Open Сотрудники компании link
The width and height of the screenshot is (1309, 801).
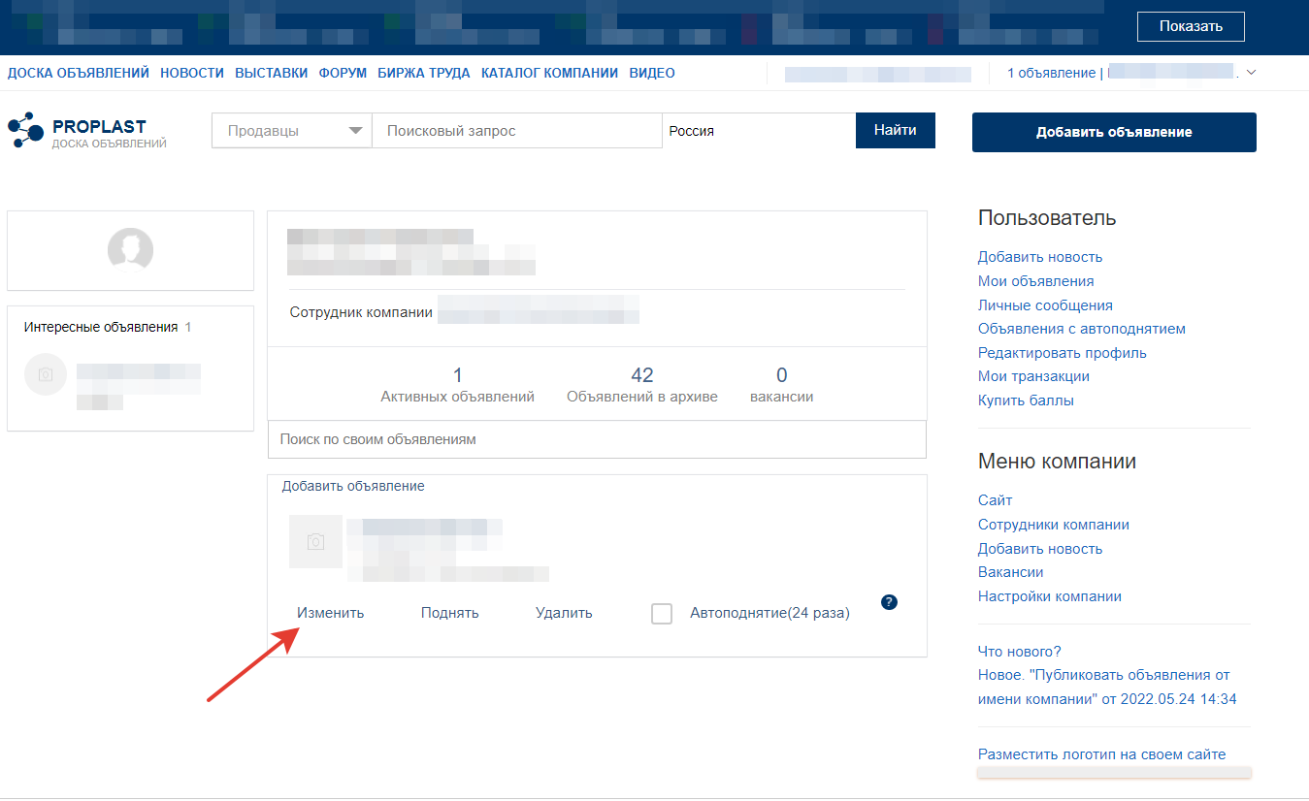pyautogui.click(x=1054, y=525)
